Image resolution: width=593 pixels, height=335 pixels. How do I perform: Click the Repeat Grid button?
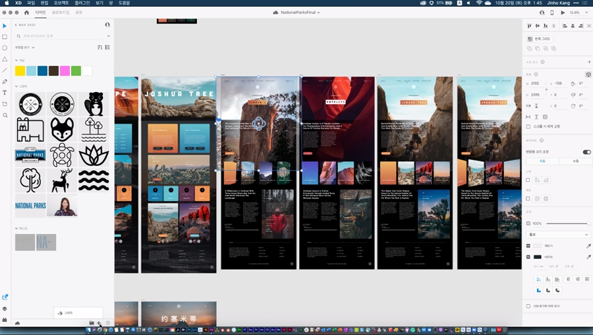[x=539, y=39]
